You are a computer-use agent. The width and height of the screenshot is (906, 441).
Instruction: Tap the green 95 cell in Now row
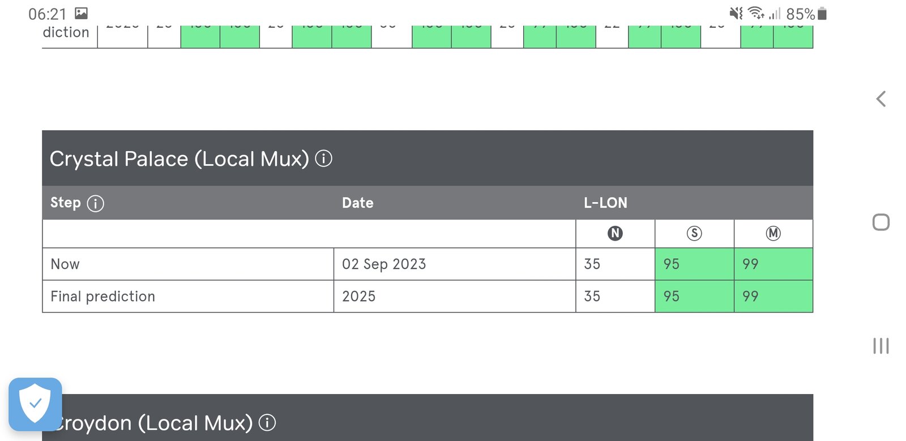pos(694,264)
